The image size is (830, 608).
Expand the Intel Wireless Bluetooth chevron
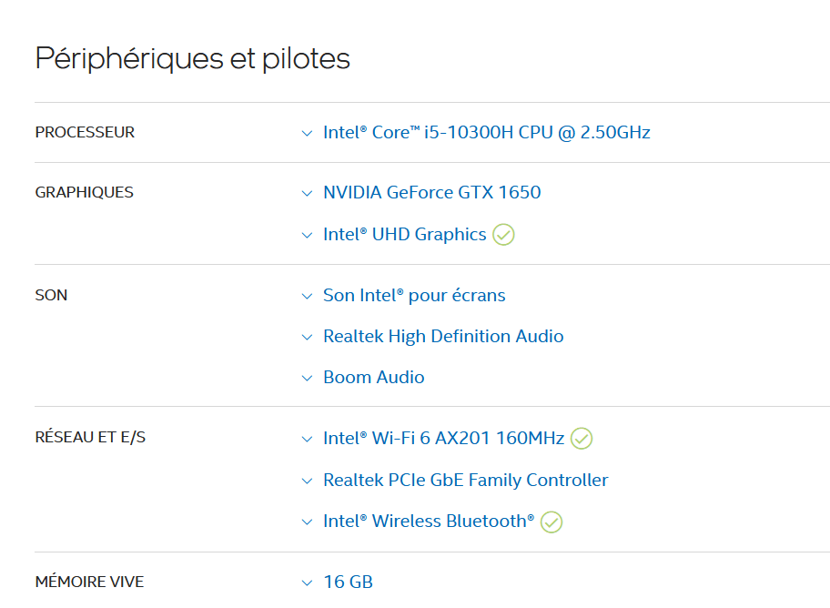coord(307,522)
